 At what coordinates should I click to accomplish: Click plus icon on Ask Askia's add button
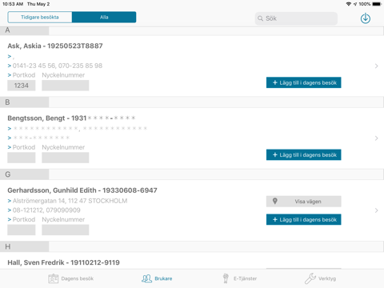click(x=275, y=82)
